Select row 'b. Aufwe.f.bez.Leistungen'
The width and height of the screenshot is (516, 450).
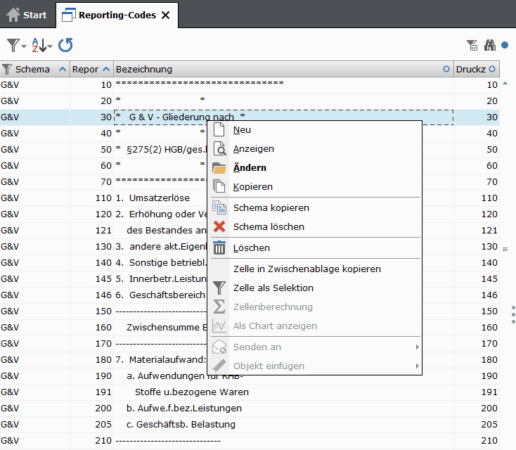point(250,409)
